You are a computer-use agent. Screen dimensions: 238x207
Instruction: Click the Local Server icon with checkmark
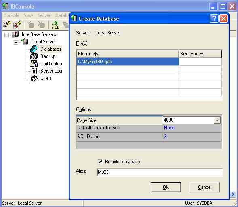point(24,41)
